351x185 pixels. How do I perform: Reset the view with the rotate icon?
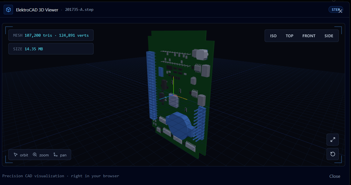[x=333, y=154]
